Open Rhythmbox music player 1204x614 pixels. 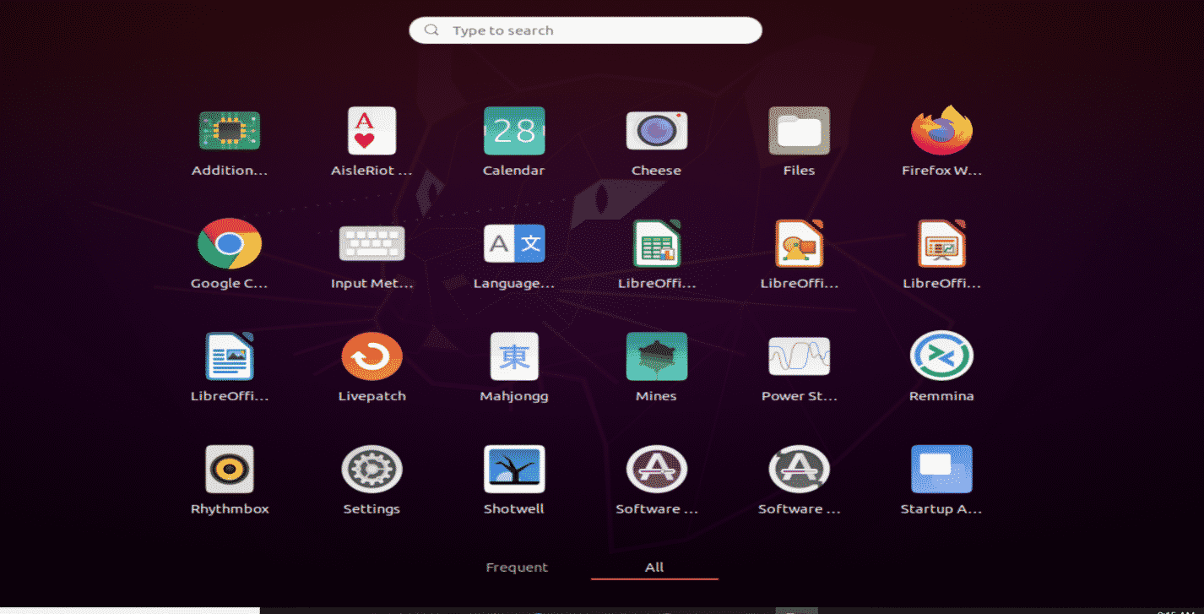[x=229, y=469]
